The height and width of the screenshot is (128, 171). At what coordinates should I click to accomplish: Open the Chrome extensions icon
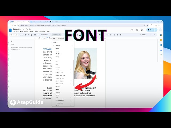click(151, 25)
